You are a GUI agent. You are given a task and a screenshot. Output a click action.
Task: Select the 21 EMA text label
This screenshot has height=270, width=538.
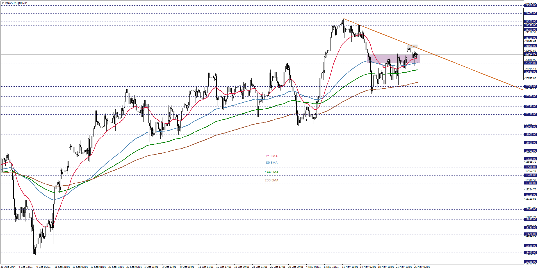coord(272,156)
